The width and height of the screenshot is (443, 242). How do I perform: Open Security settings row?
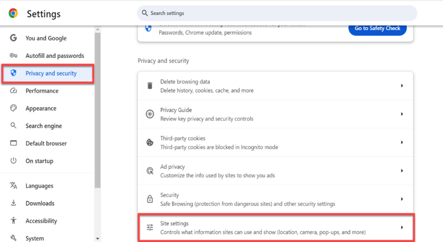coord(276,199)
